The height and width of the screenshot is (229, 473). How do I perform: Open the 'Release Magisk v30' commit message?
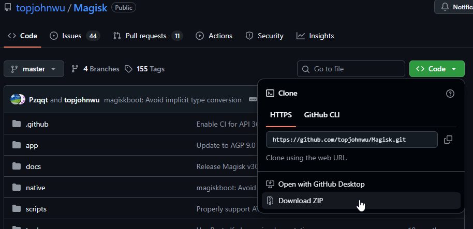click(227, 166)
